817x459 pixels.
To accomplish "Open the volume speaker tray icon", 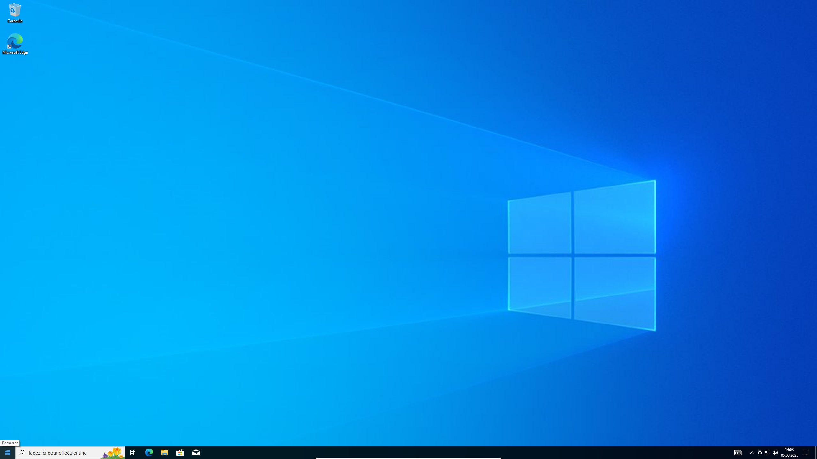I will point(775,453).
